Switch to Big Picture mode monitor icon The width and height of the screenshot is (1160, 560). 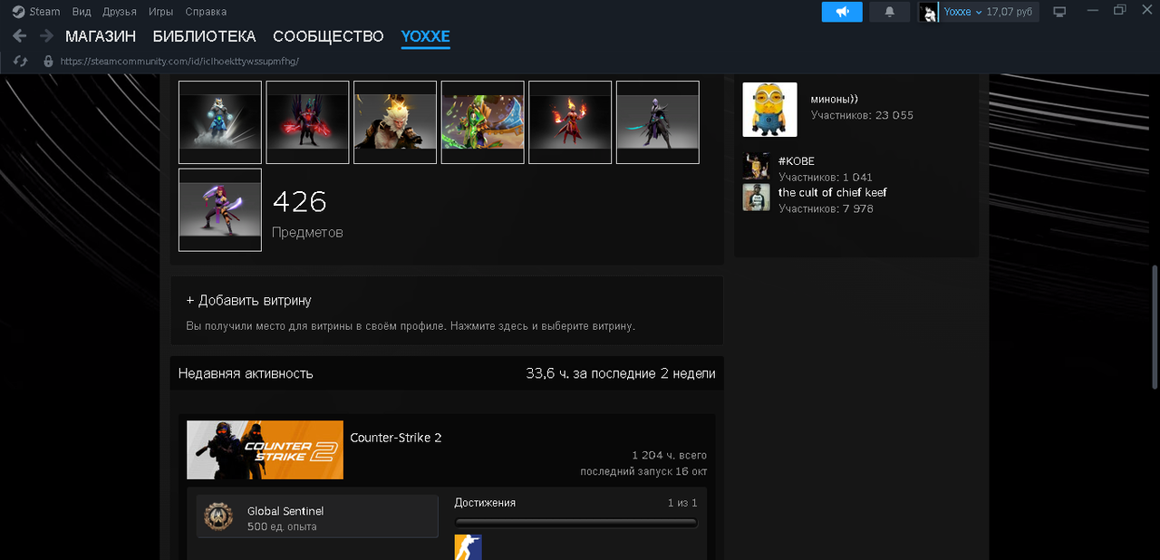click(x=1059, y=12)
